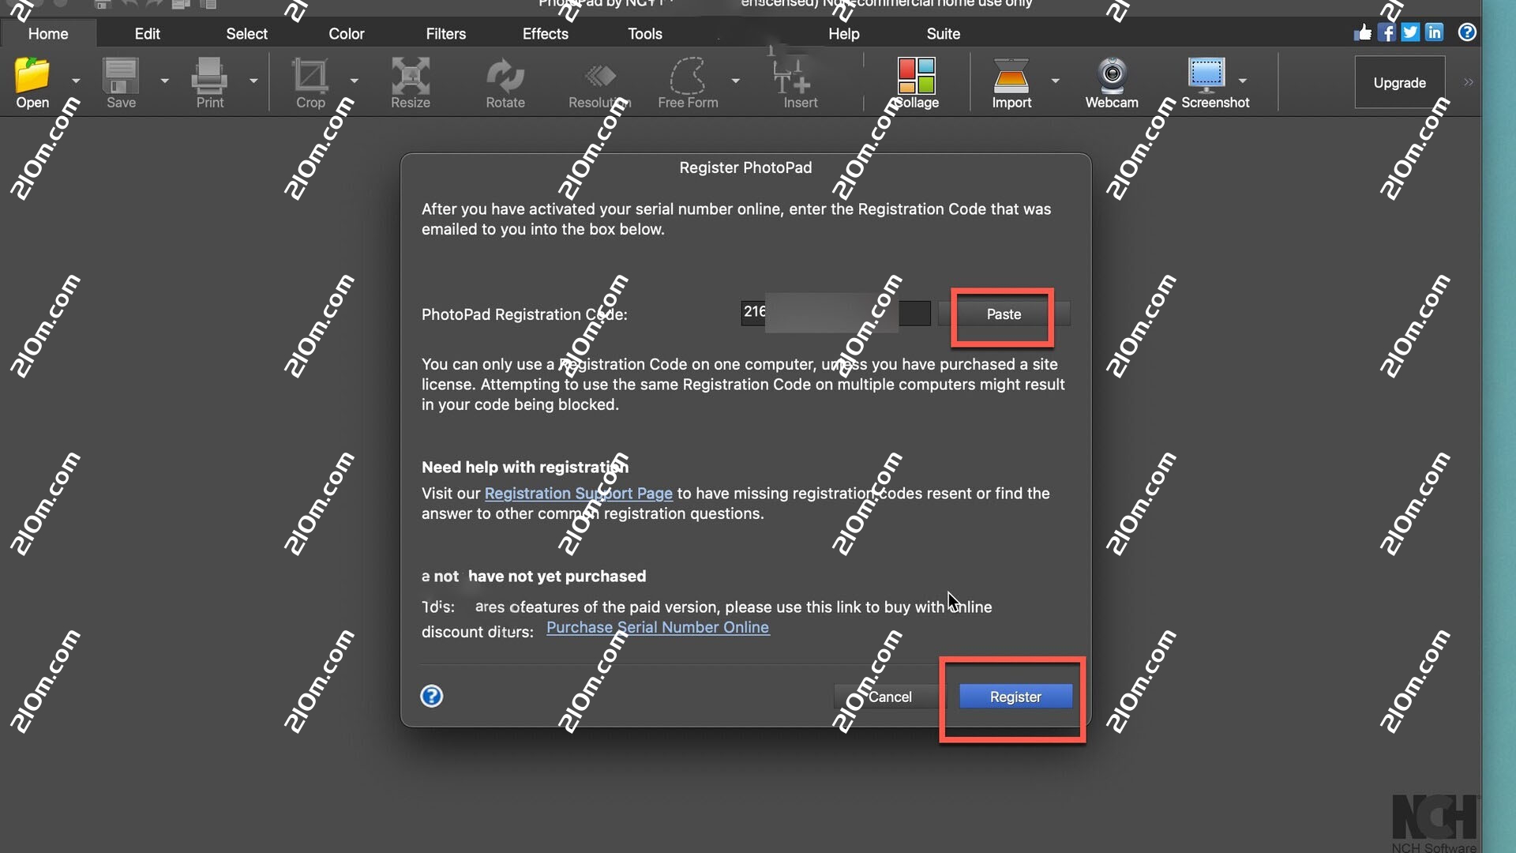Switch to the Effects menu
Viewport: 1516px width, 853px height.
click(x=545, y=34)
